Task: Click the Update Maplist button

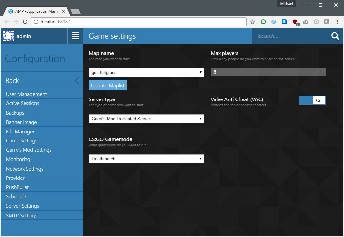Action: coord(108,85)
